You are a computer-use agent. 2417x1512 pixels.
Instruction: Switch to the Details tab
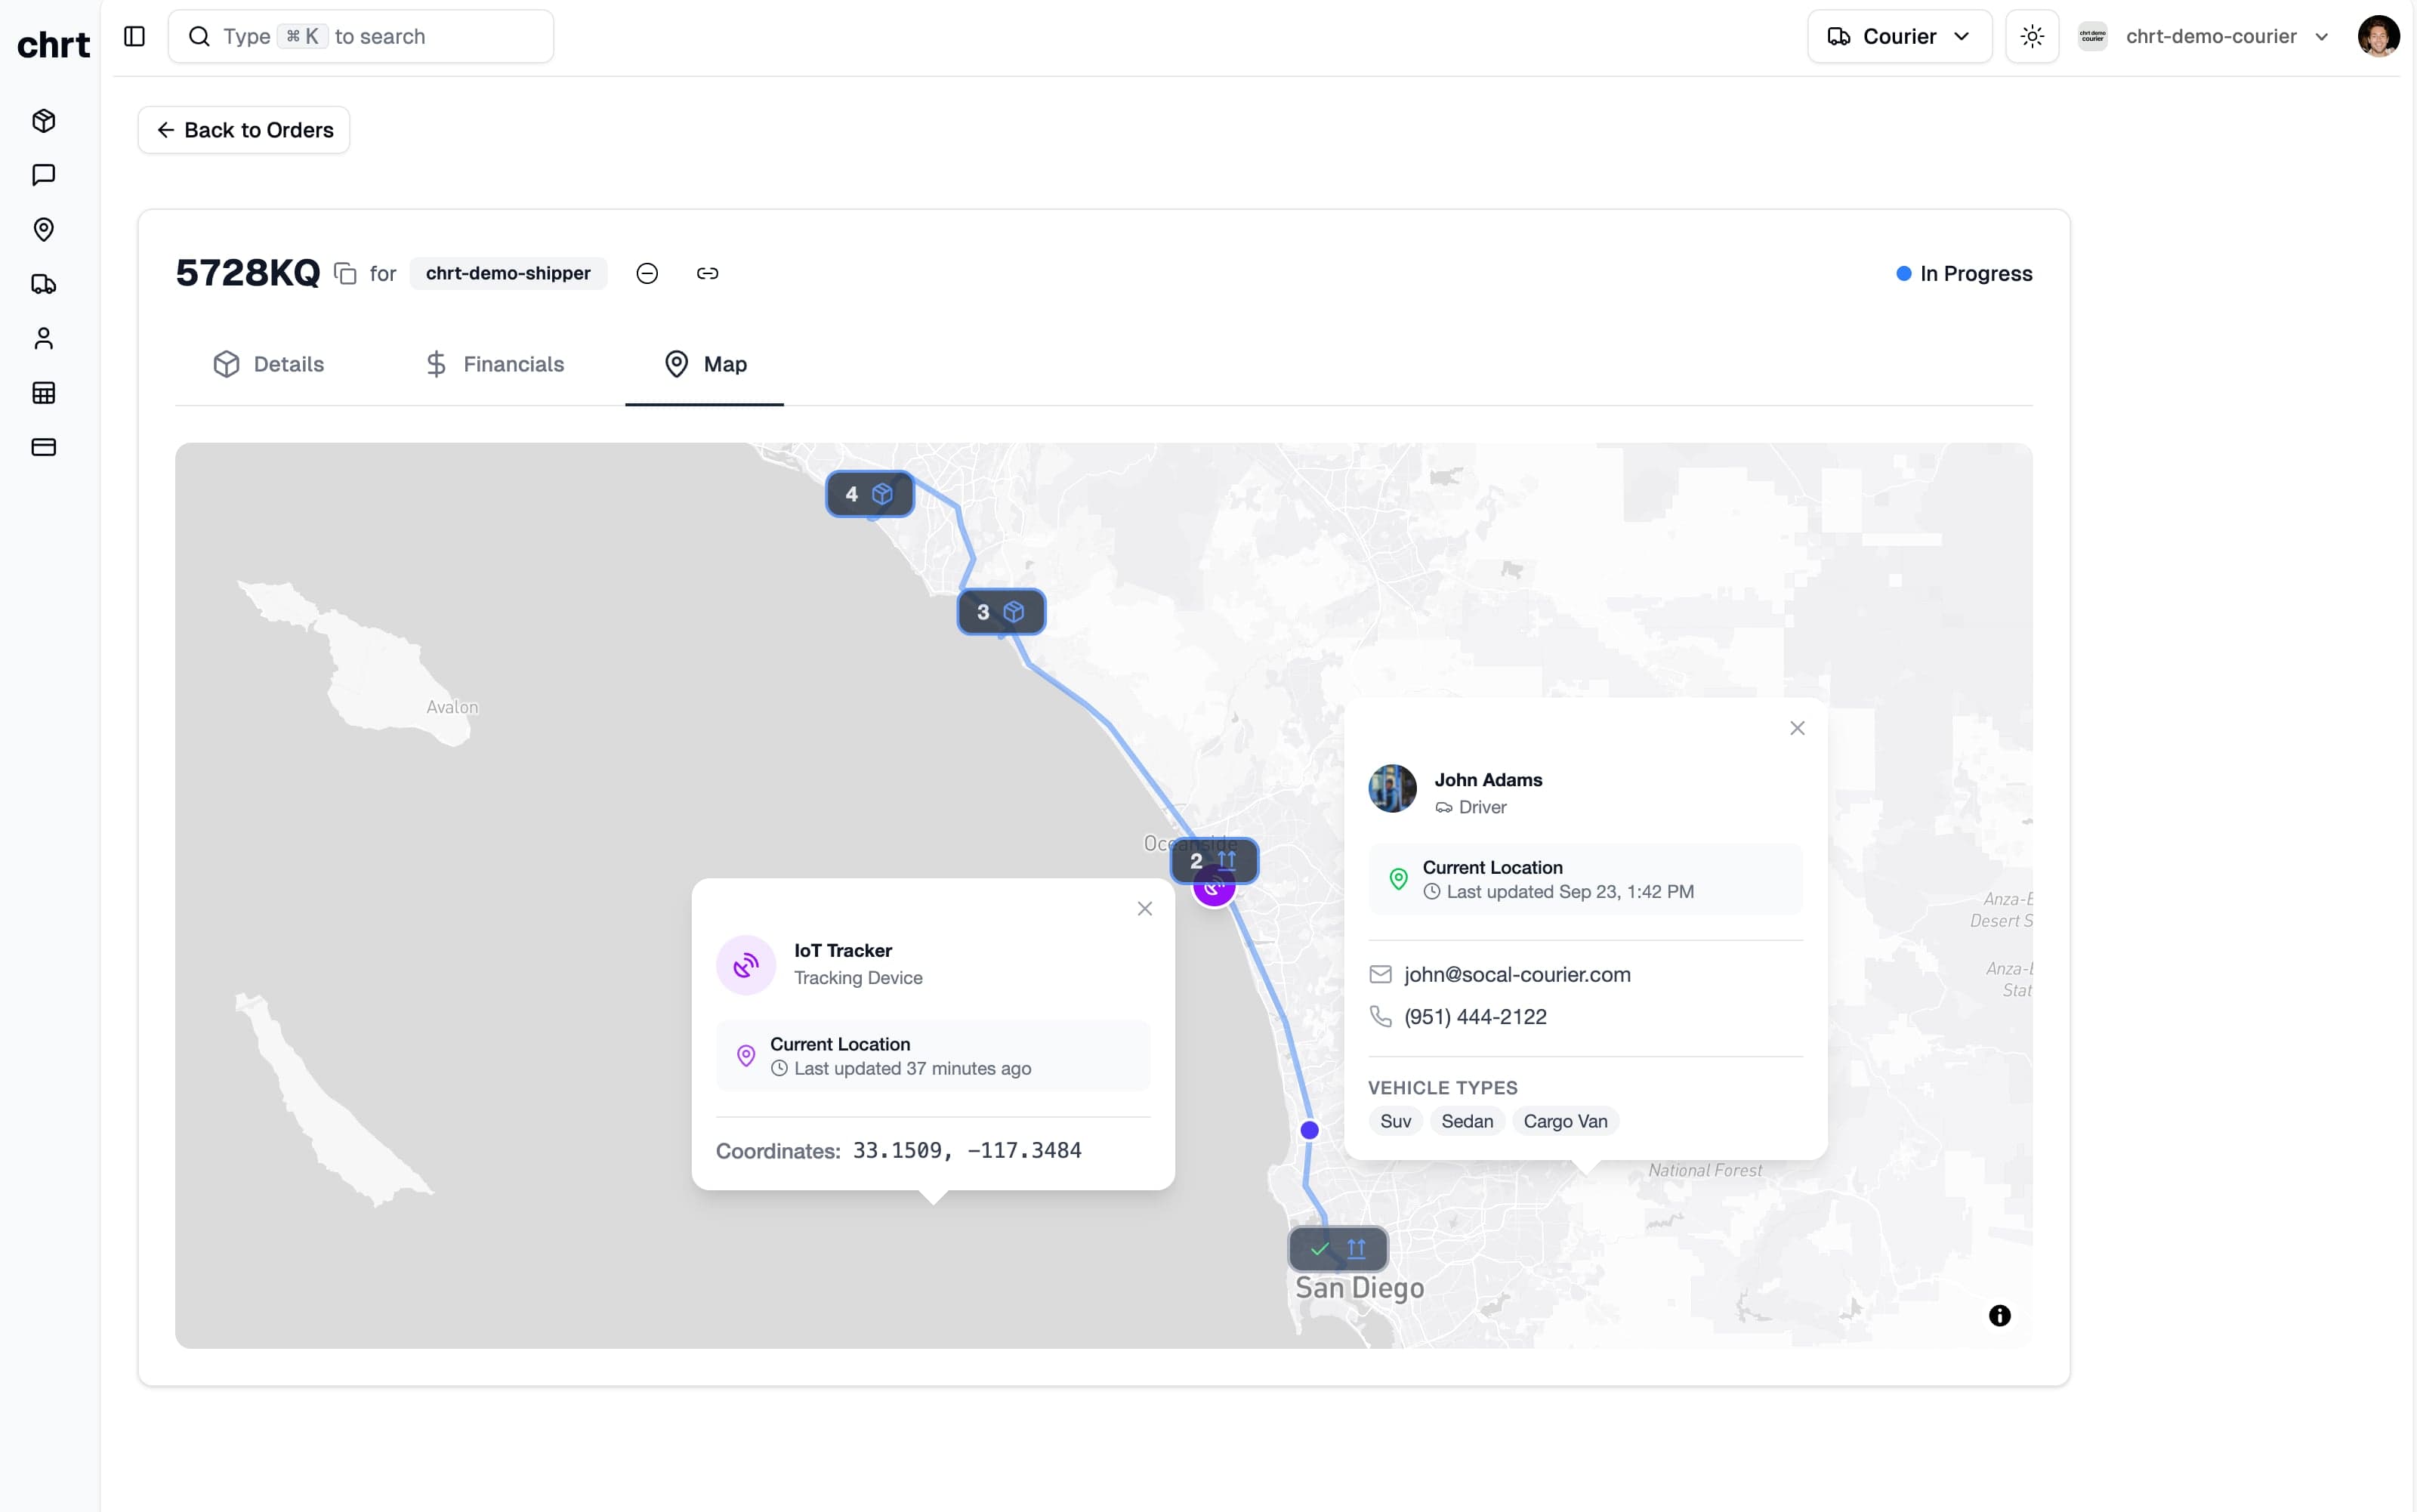tap(268, 364)
